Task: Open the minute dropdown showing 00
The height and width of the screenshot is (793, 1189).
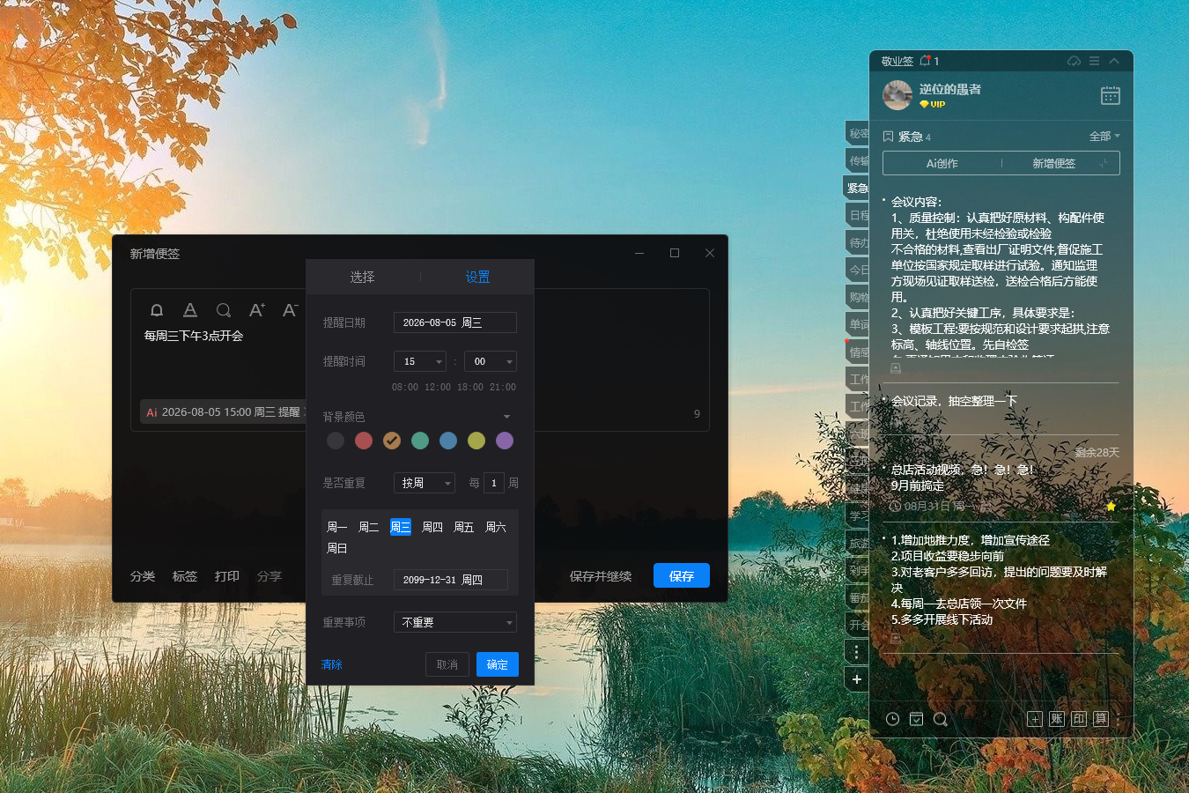Action: 491,361
